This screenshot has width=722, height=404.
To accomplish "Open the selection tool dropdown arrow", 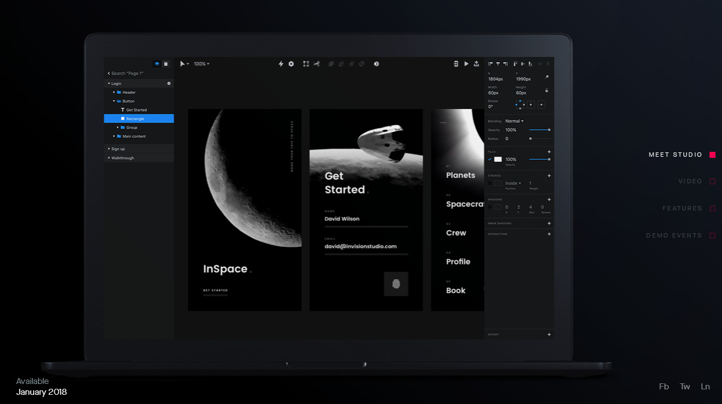I will (x=188, y=64).
